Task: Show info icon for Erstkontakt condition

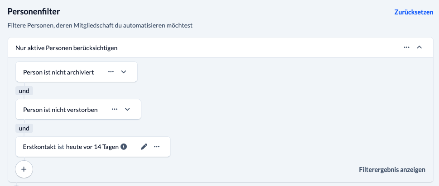Action: click(x=124, y=147)
